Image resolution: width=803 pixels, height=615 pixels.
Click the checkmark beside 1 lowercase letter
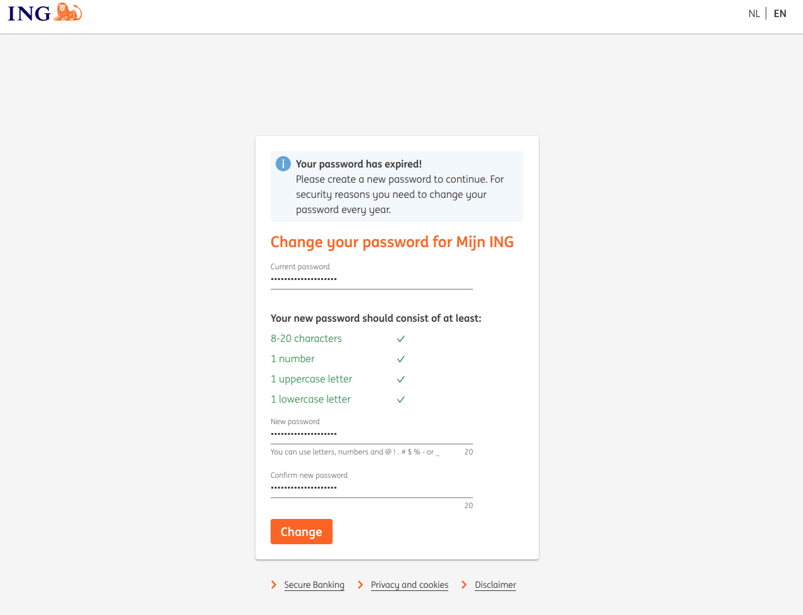[x=401, y=399]
